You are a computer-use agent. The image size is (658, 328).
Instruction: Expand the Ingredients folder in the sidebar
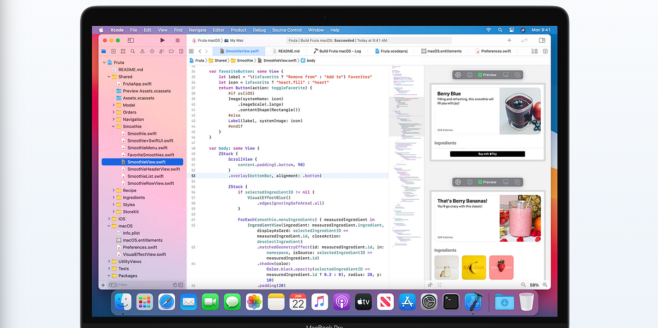[x=112, y=197]
